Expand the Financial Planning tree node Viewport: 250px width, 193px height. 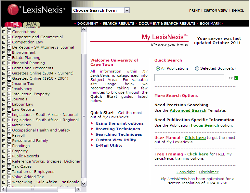pos(4,63)
